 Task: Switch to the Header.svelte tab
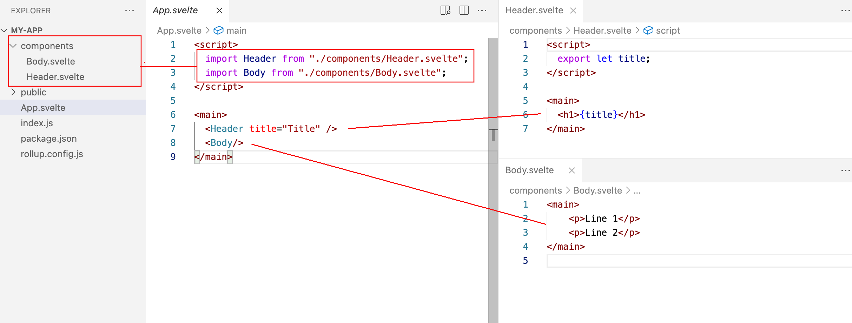tap(534, 11)
